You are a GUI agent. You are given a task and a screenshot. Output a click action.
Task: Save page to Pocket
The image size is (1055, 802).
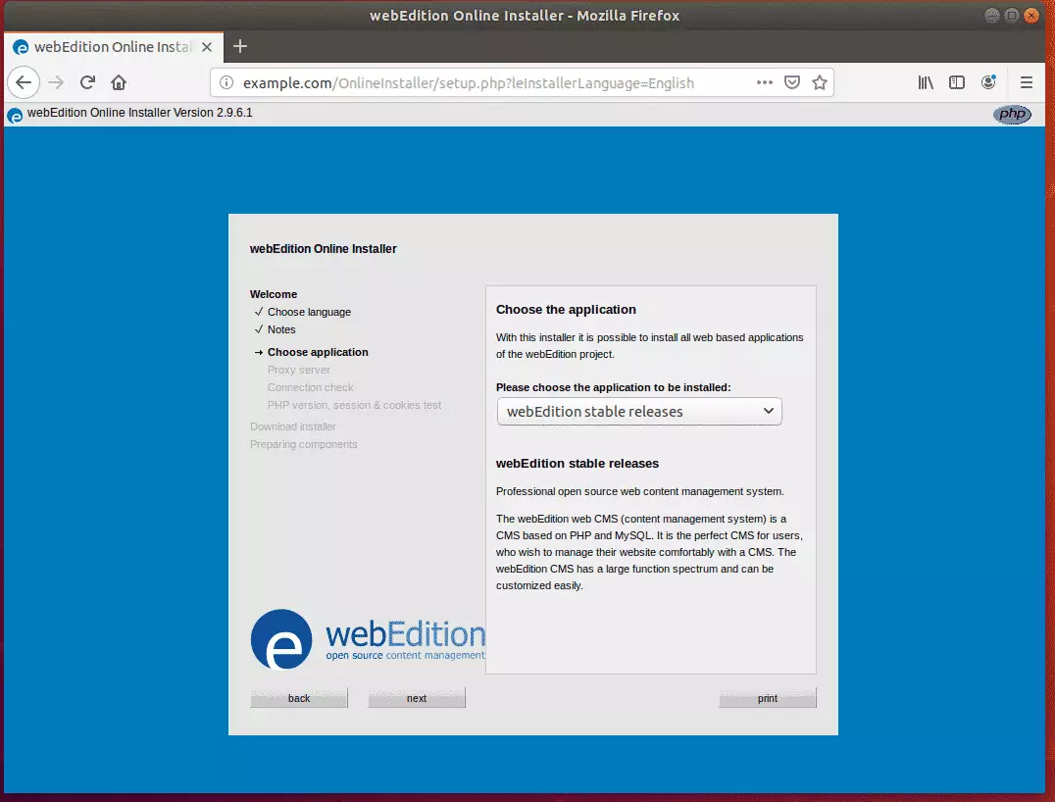(x=792, y=82)
